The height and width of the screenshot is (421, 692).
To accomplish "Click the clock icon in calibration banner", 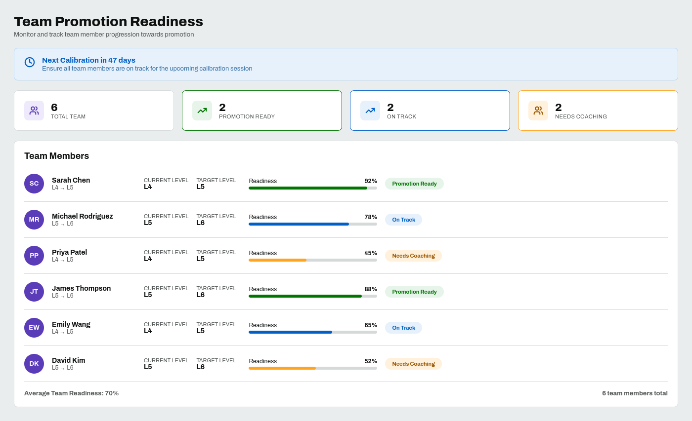I will click(x=30, y=62).
